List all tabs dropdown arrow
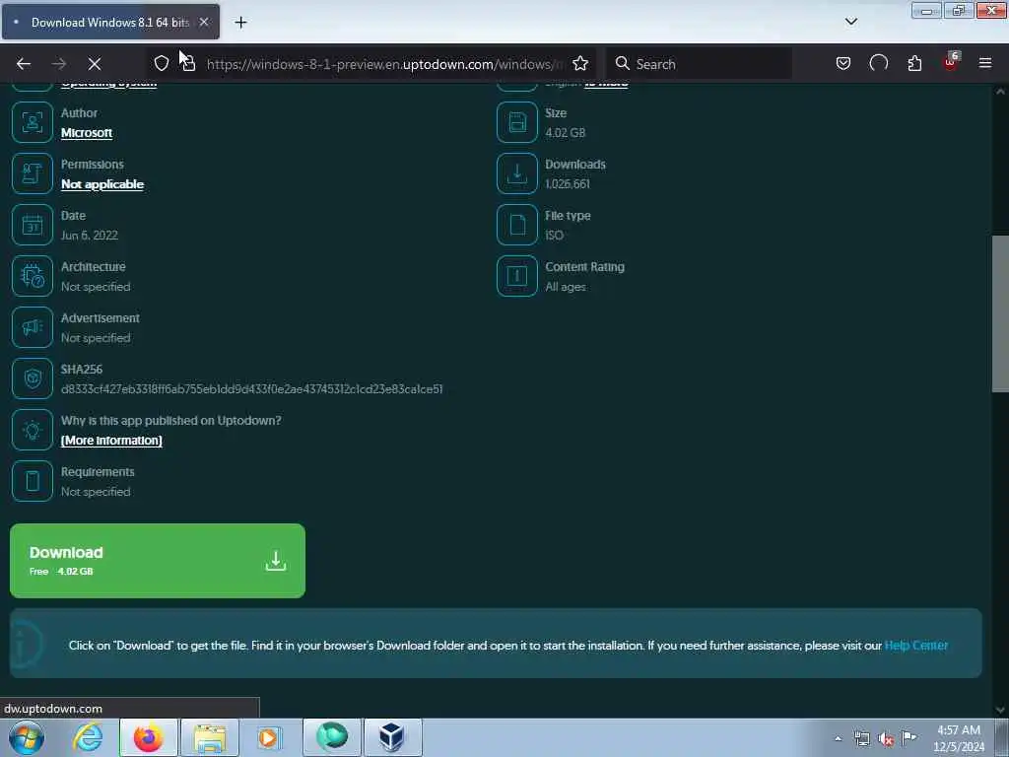This screenshot has height=757, width=1009. click(850, 22)
